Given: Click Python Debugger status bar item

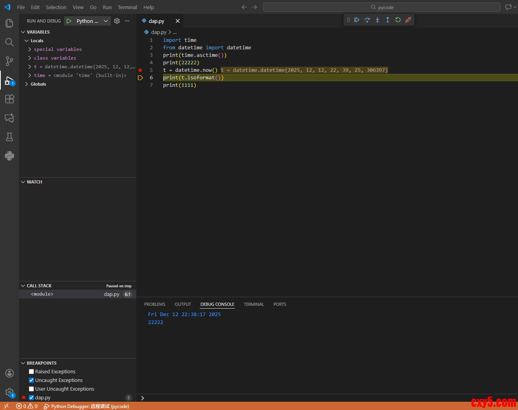Looking at the screenshot, I should tap(86, 406).
